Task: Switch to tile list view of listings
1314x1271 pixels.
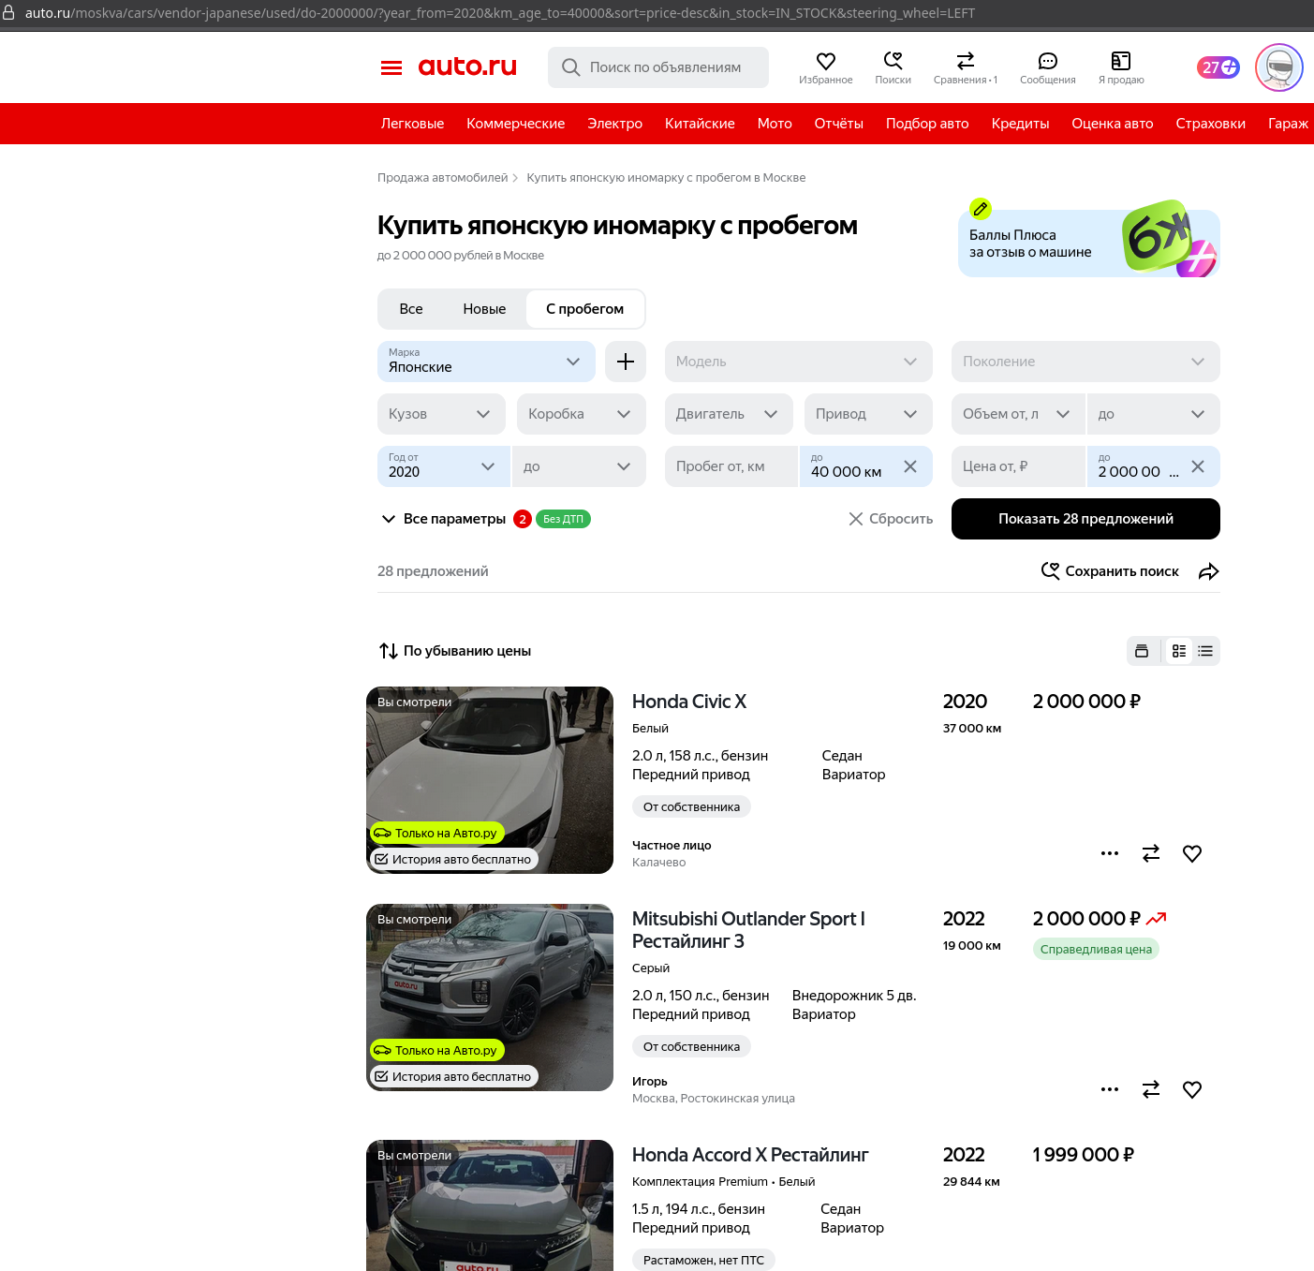Action: point(1179,651)
